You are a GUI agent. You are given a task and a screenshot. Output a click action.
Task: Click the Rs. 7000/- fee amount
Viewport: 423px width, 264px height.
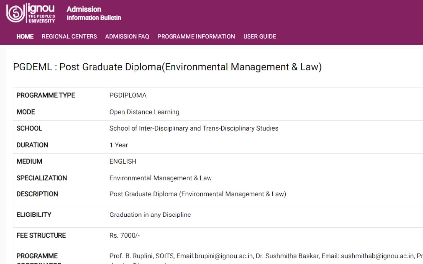125,235
